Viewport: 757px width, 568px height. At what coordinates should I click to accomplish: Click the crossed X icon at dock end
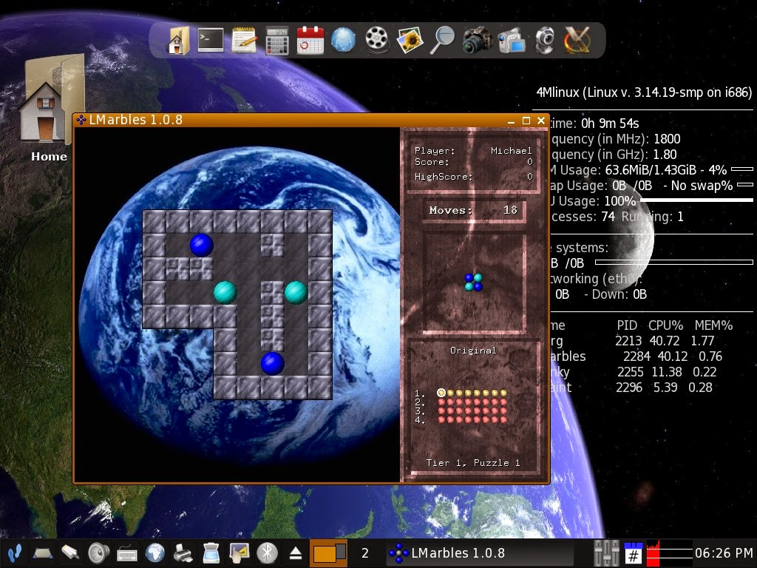[577, 40]
